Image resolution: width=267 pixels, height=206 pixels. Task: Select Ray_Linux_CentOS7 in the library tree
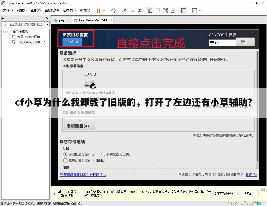point(31,42)
